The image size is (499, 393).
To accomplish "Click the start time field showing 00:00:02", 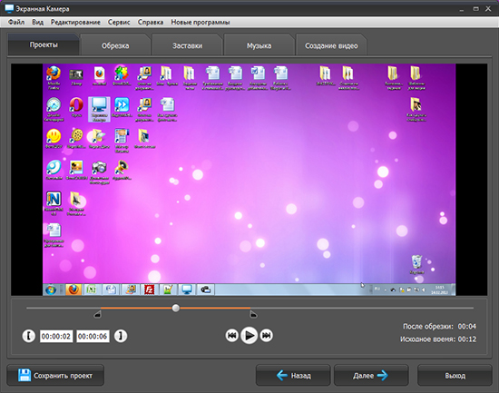I will click(x=56, y=337).
